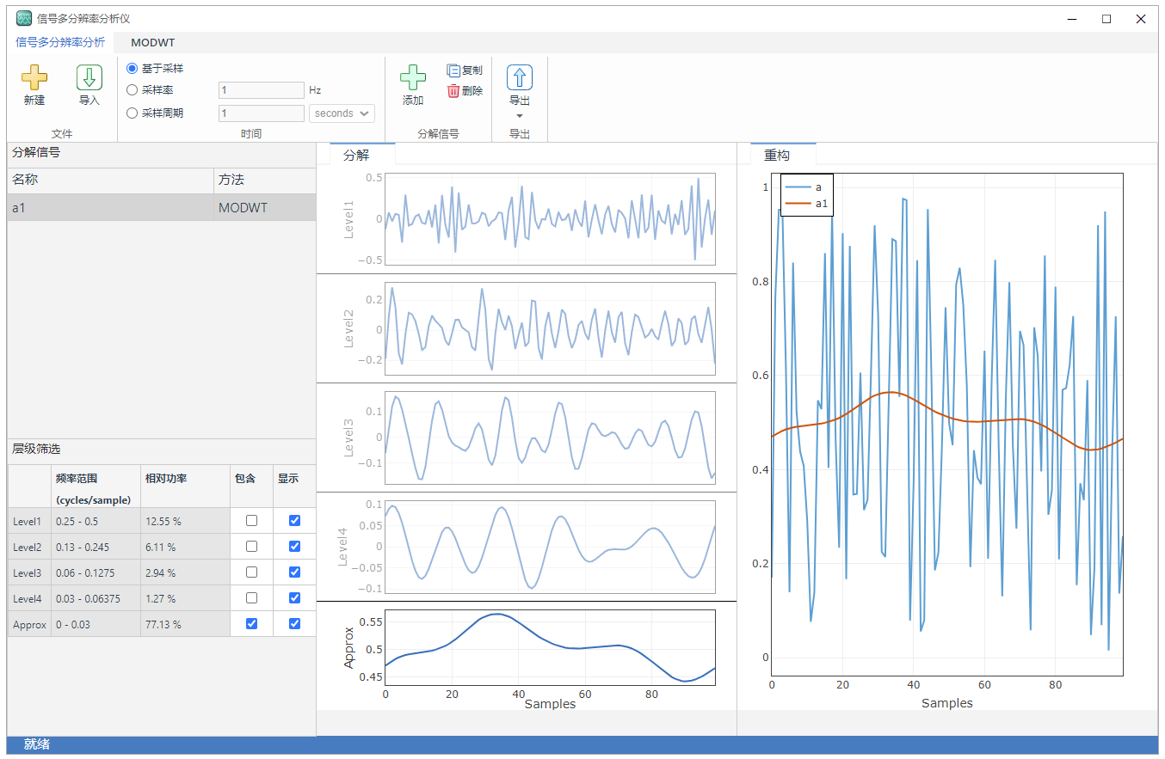1165x759 pixels.
Task: Open the seconds unit dropdown
Action: click(x=342, y=113)
